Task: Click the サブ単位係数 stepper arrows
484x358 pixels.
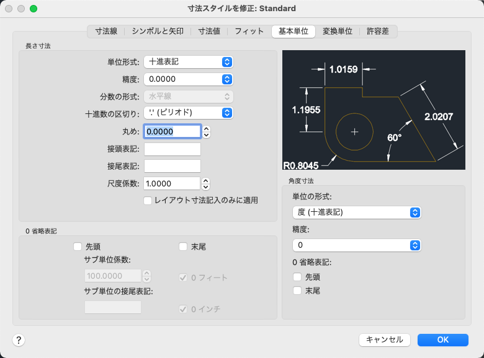Action: 147,276
